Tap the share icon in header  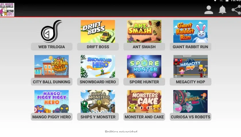[236, 10]
